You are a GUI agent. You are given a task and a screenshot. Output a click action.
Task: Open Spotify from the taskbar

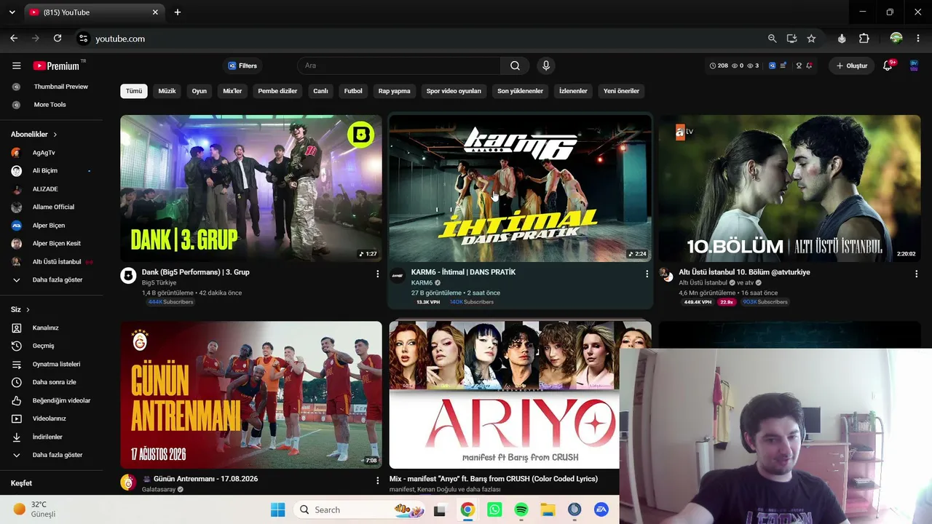521,509
